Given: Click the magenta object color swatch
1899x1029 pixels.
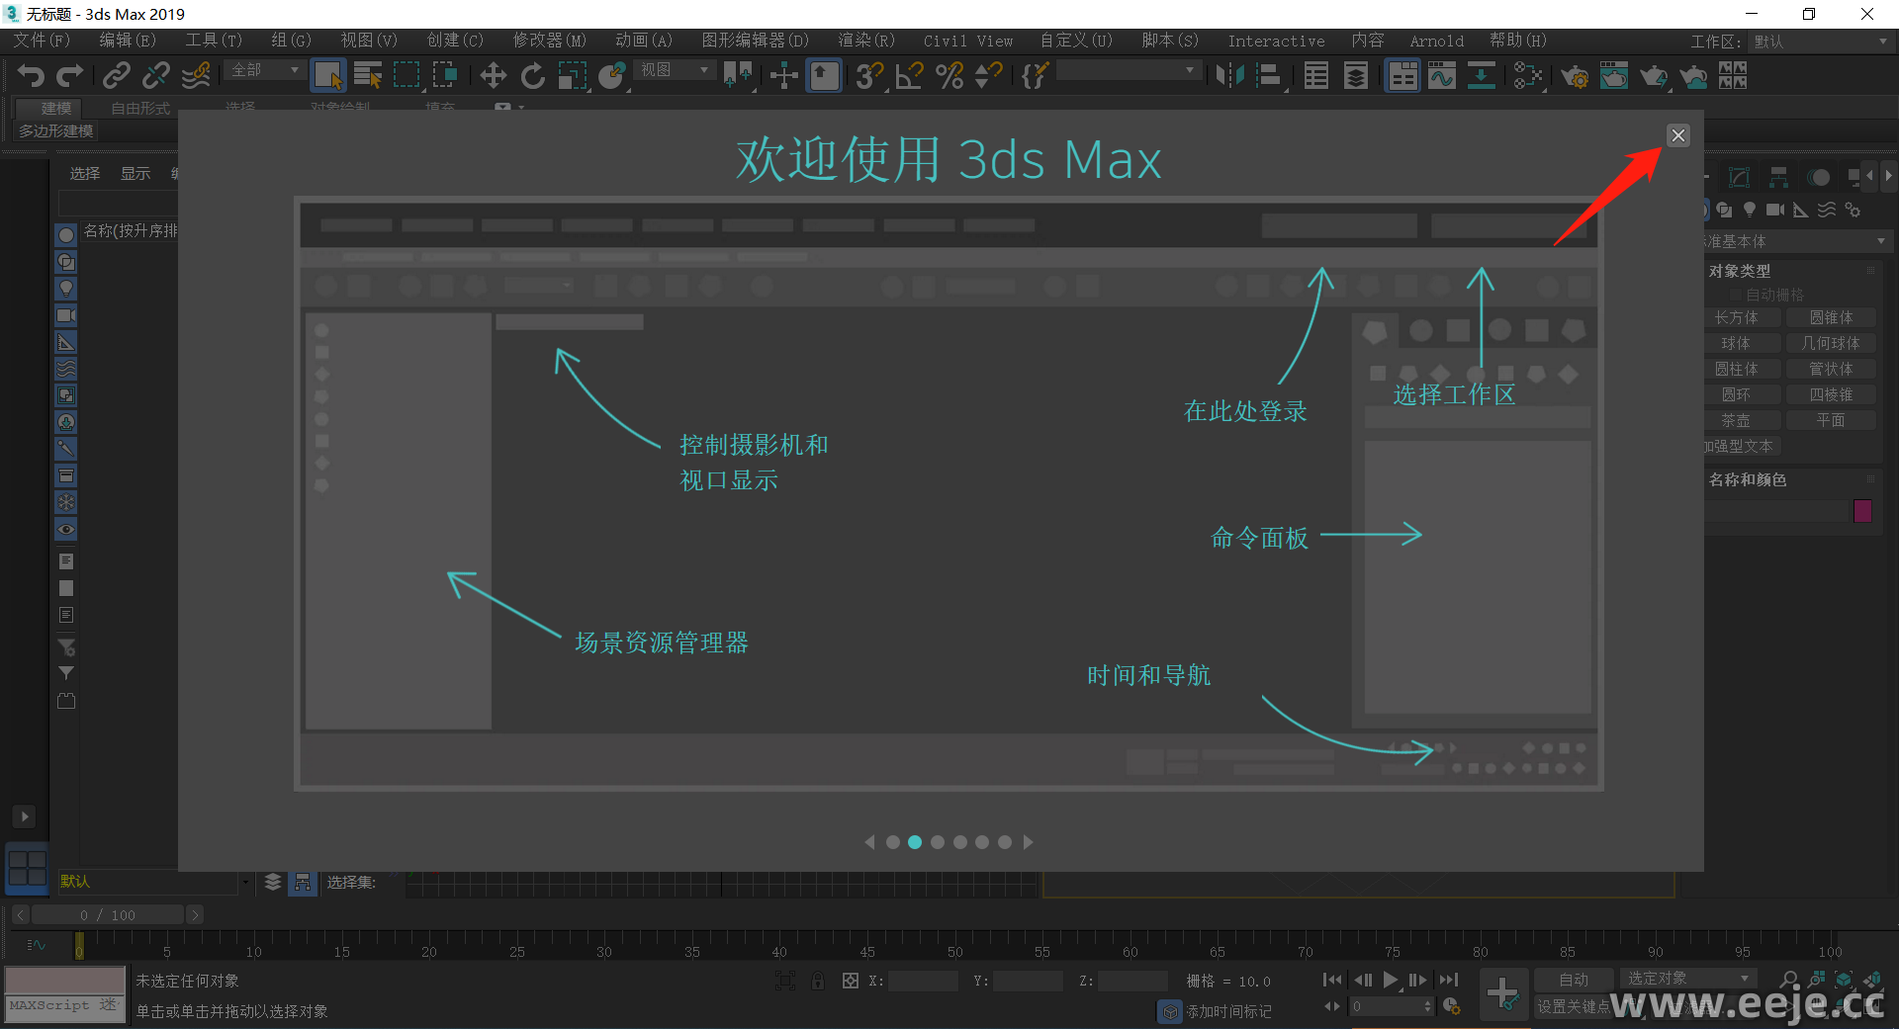Looking at the screenshot, I should (x=1862, y=510).
